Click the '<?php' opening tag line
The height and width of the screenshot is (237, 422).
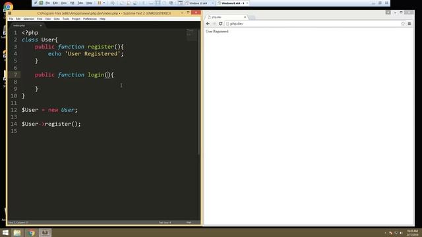point(30,33)
